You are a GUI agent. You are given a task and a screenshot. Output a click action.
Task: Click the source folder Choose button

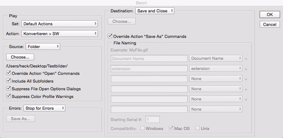[20, 57]
